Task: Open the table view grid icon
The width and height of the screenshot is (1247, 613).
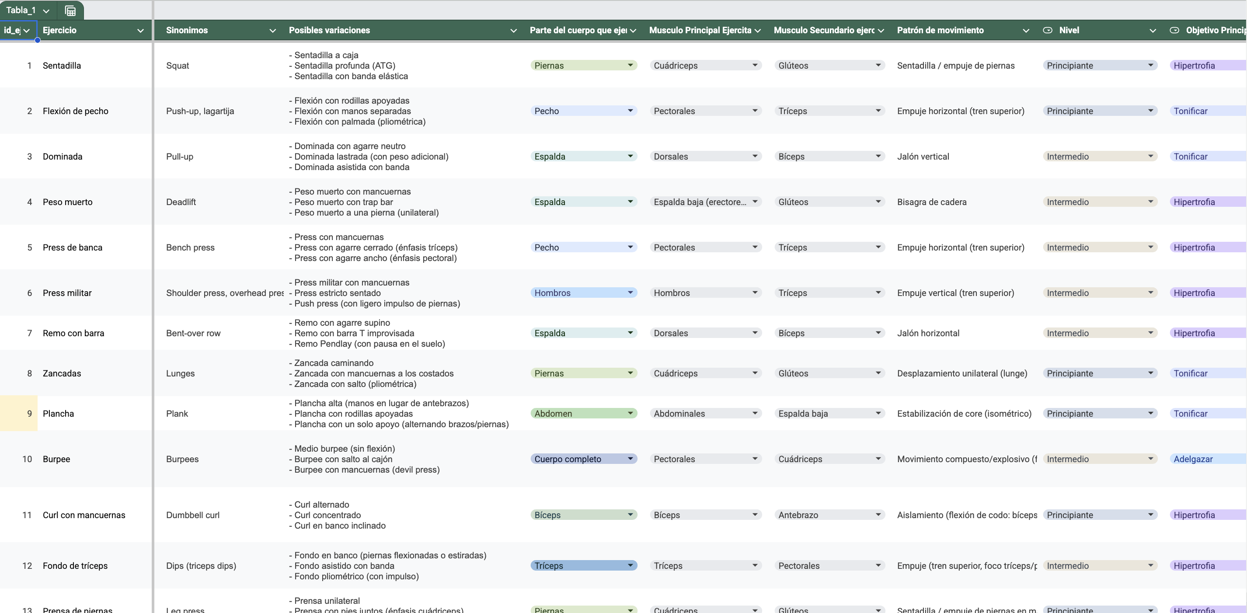Action: 70,10
